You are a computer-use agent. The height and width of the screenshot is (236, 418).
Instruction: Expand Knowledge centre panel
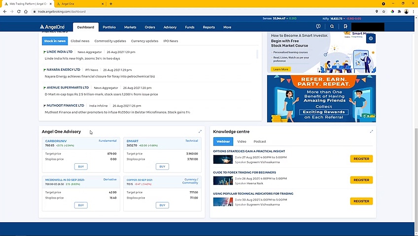(x=371, y=131)
